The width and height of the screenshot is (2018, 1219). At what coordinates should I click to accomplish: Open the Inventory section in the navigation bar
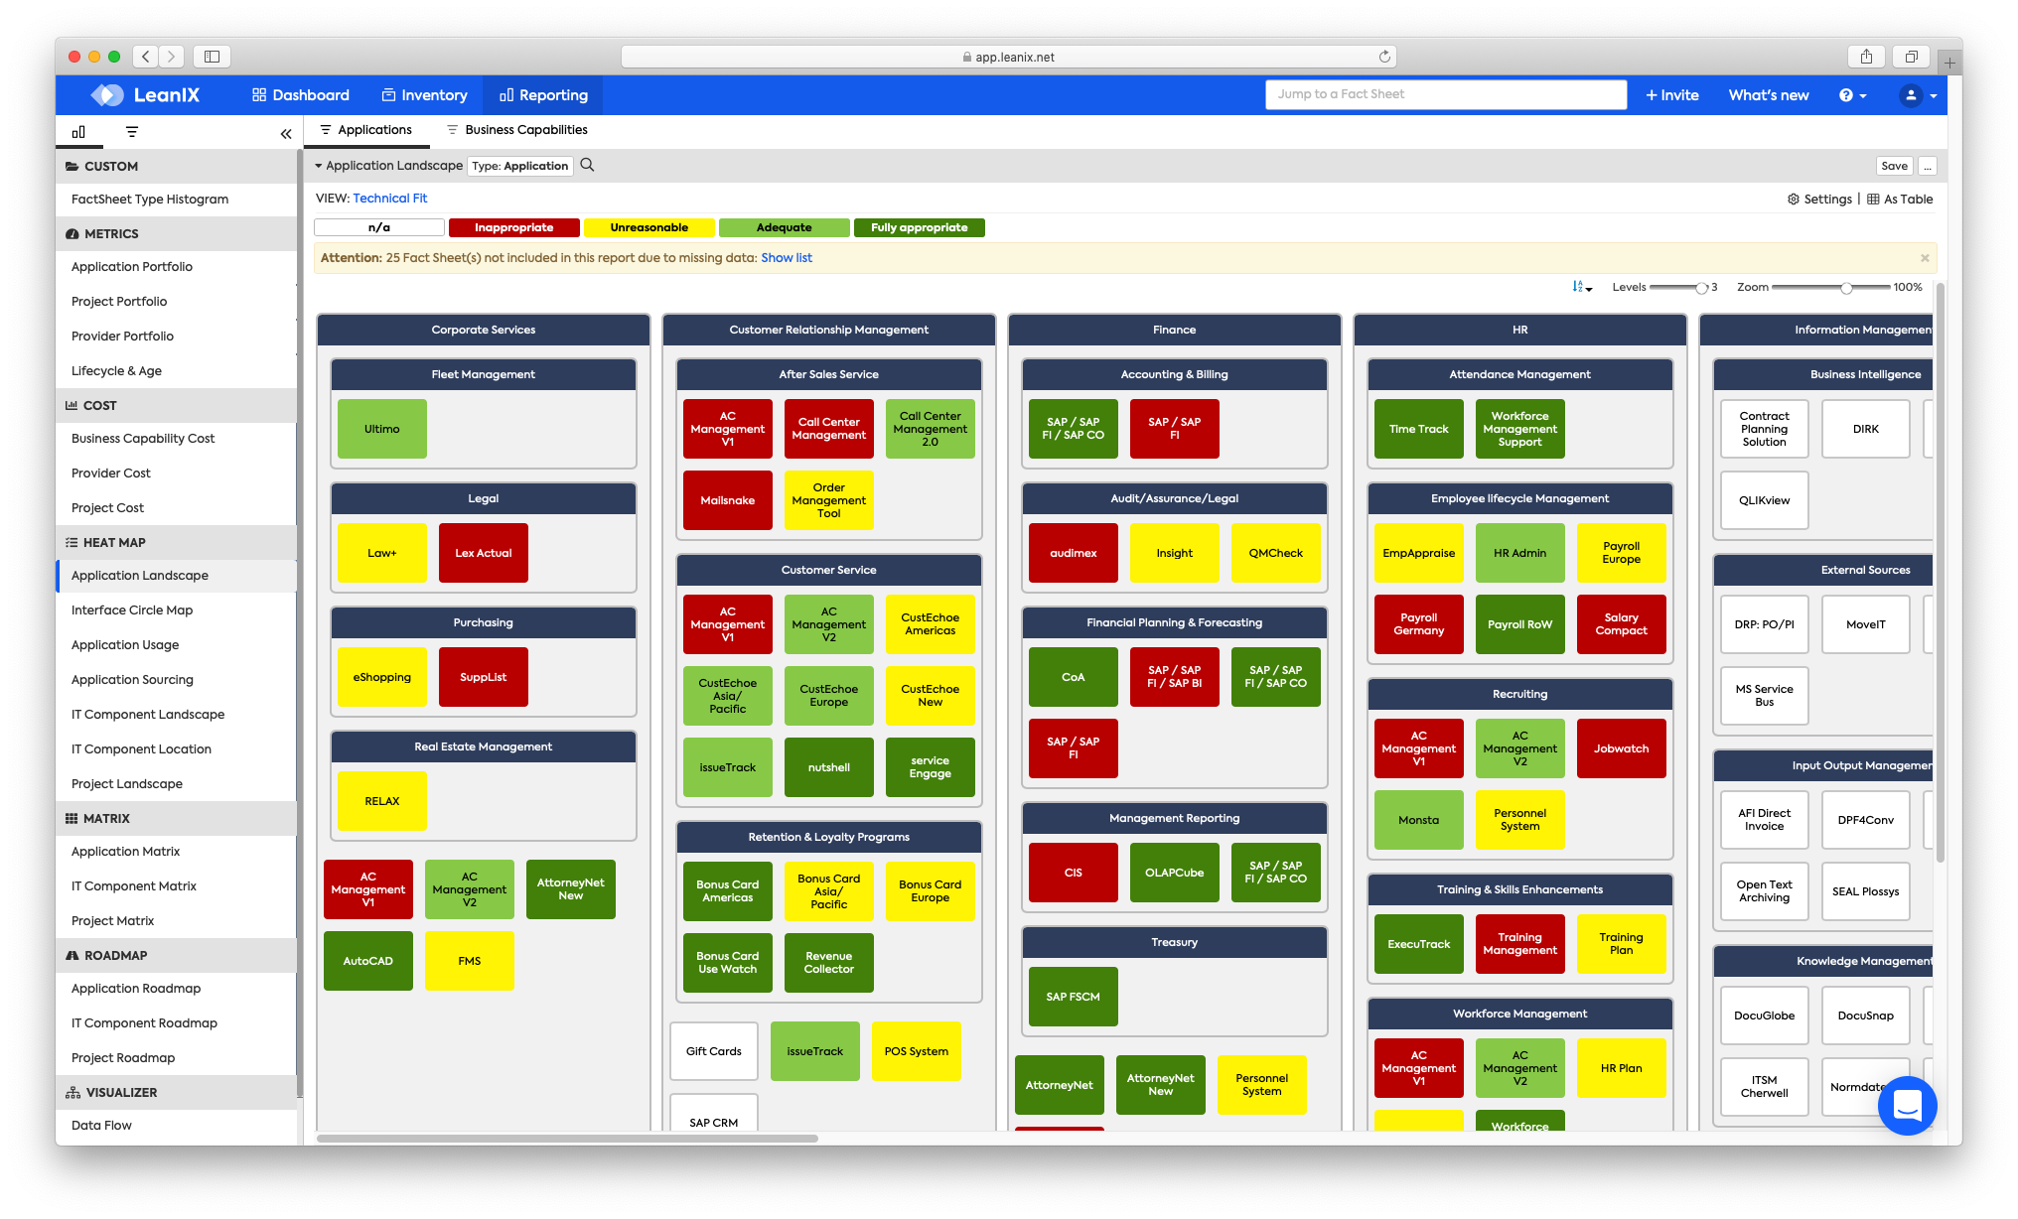pos(425,94)
